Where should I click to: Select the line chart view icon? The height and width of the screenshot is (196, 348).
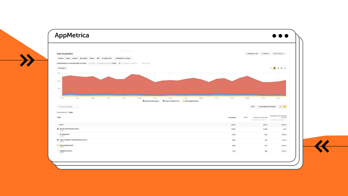click(x=271, y=68)
